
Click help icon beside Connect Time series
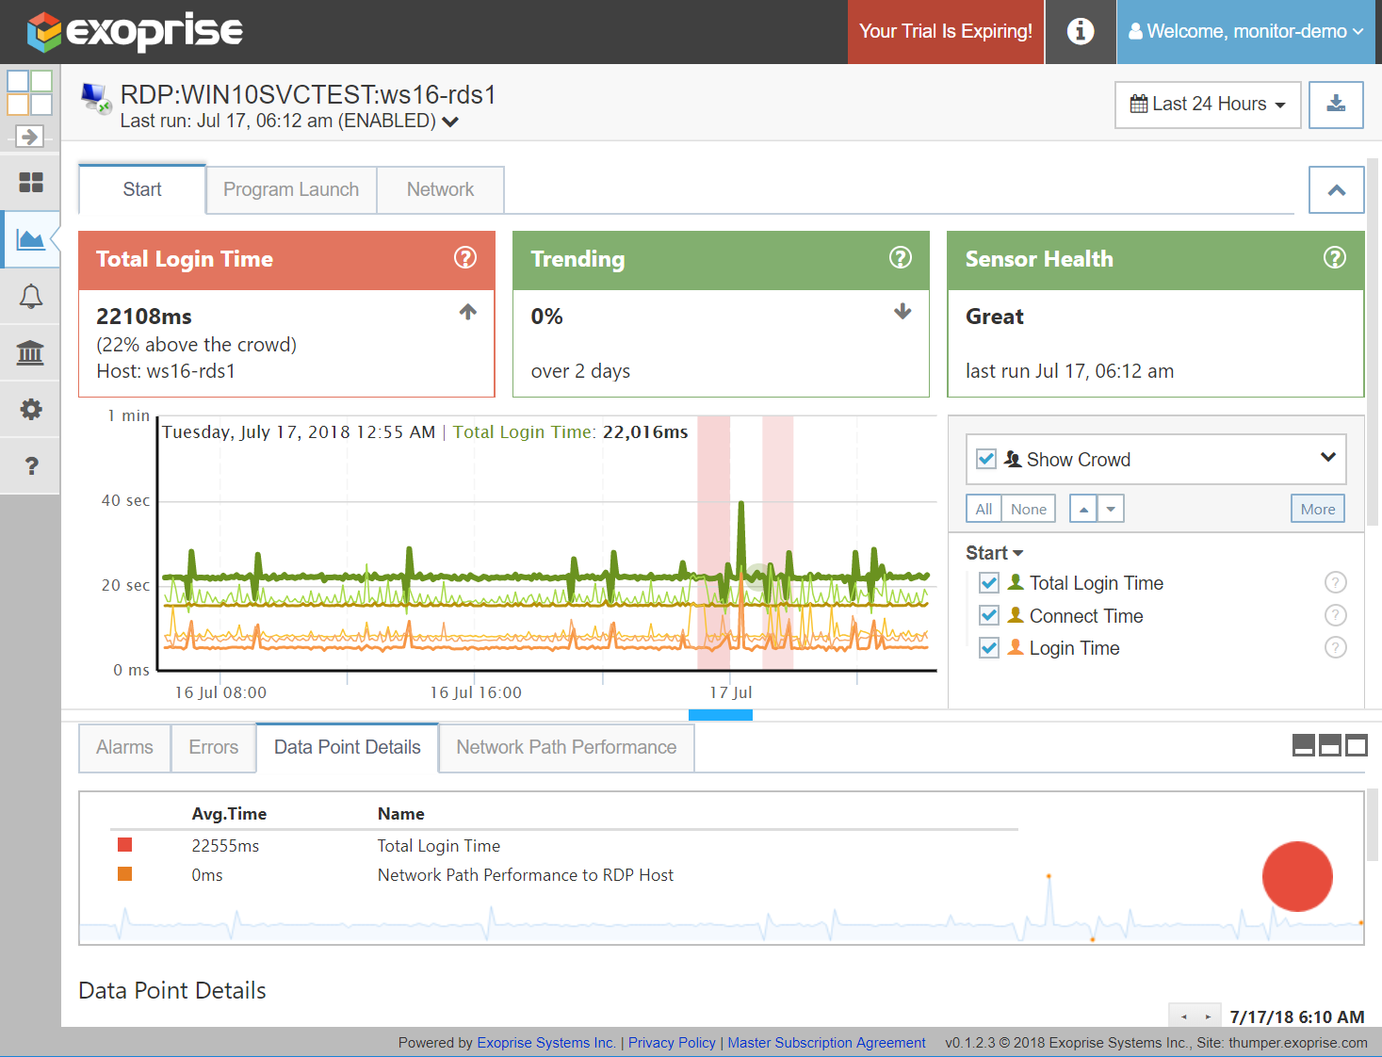[x=1336, y=615]
